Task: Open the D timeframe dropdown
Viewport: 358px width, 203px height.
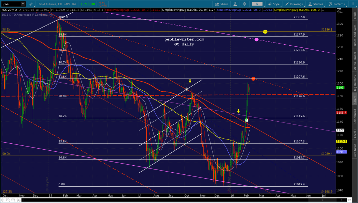Action: point(257,4)
